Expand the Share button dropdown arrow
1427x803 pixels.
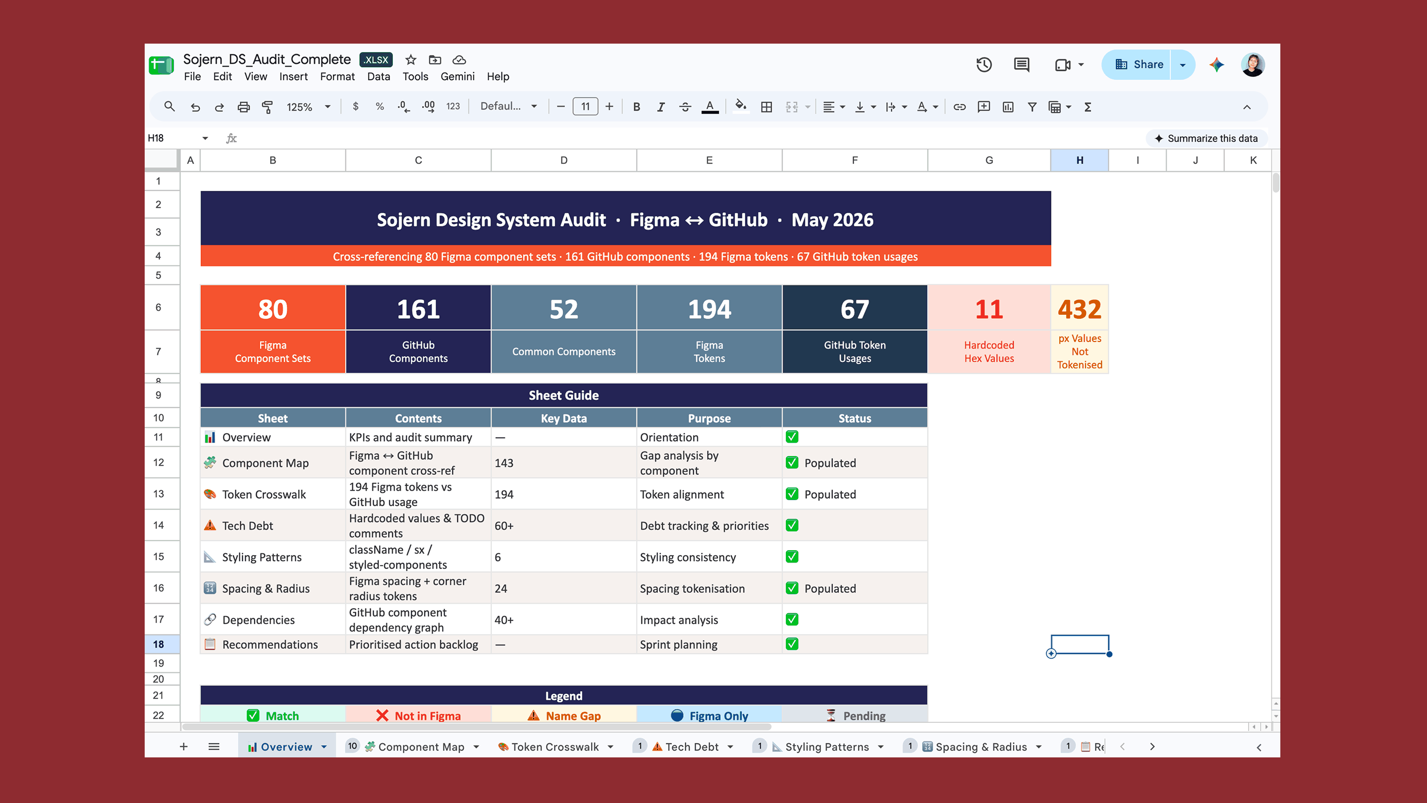pos(1183,65)
